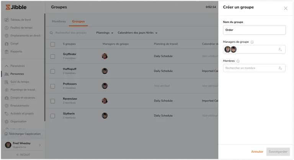Select the Professors group checkbox
Screen dimensions: 294x160
pyautogui.click(x=53, y=86)
